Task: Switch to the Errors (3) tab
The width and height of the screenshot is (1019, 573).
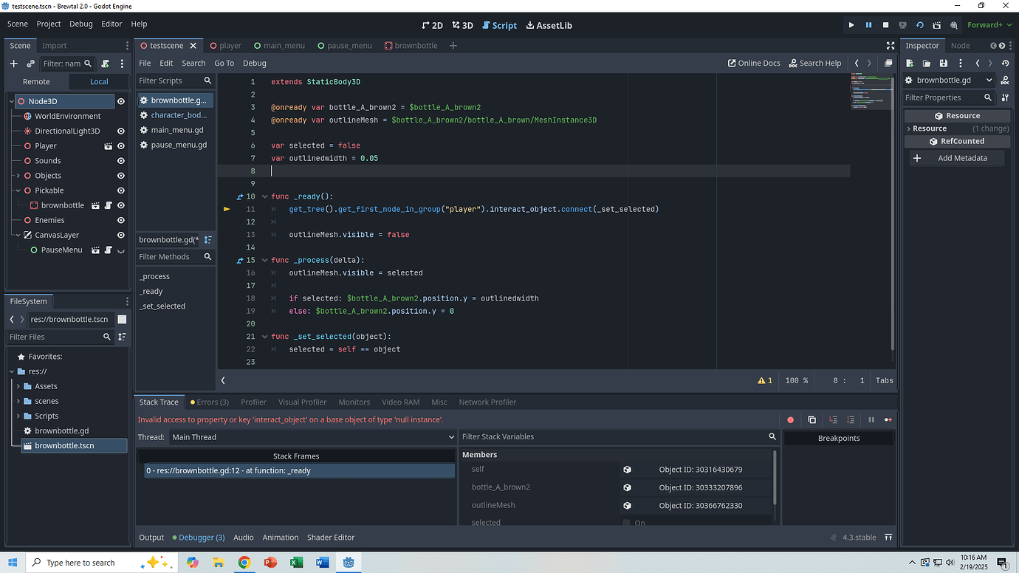Action: tap(209, 402)
